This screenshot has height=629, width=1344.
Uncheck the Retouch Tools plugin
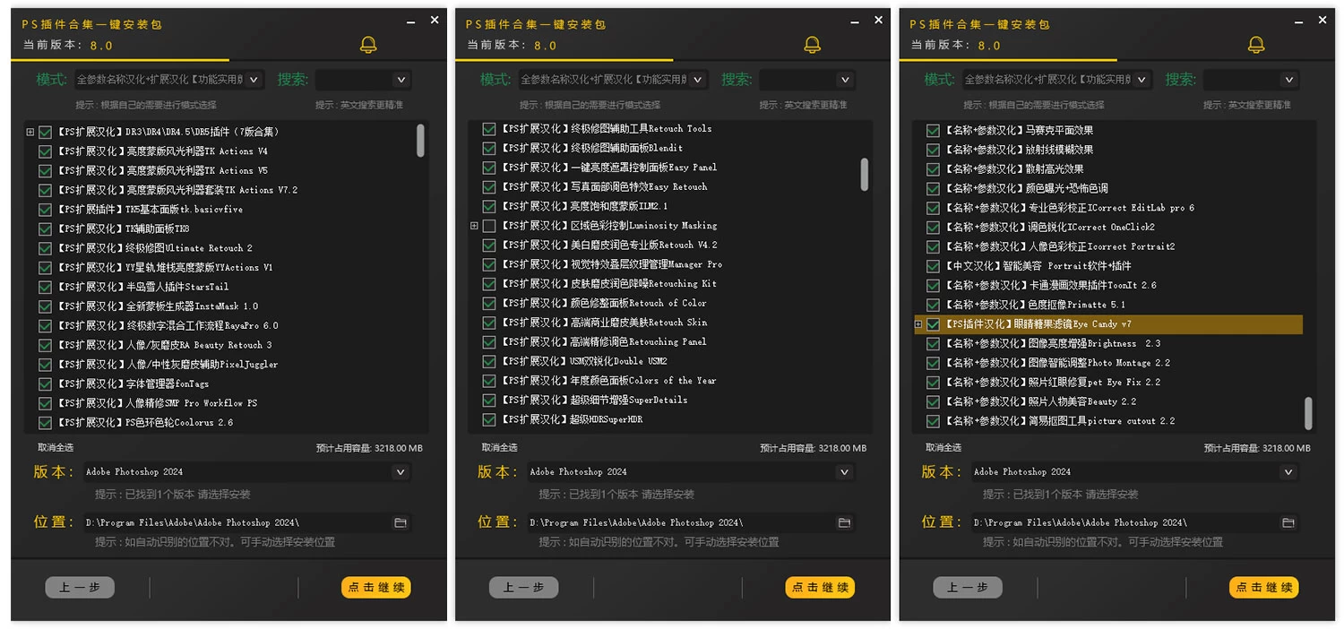[489, 128]
